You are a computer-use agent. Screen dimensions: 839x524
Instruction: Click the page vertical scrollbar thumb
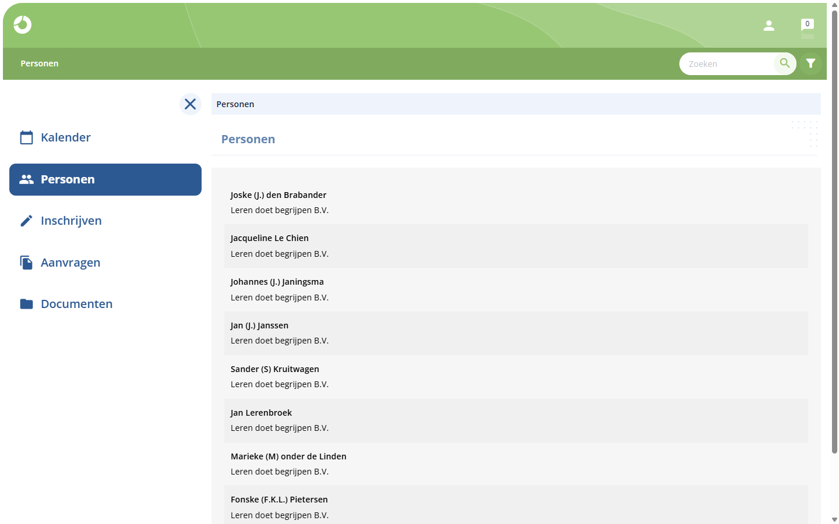[x=834, y=232]
